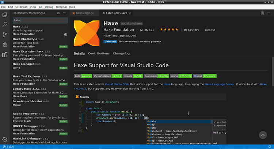Clear extensions search results icon
Image resolution: width=274 pixels, height=149 pixels.
[x=58, y=13]
